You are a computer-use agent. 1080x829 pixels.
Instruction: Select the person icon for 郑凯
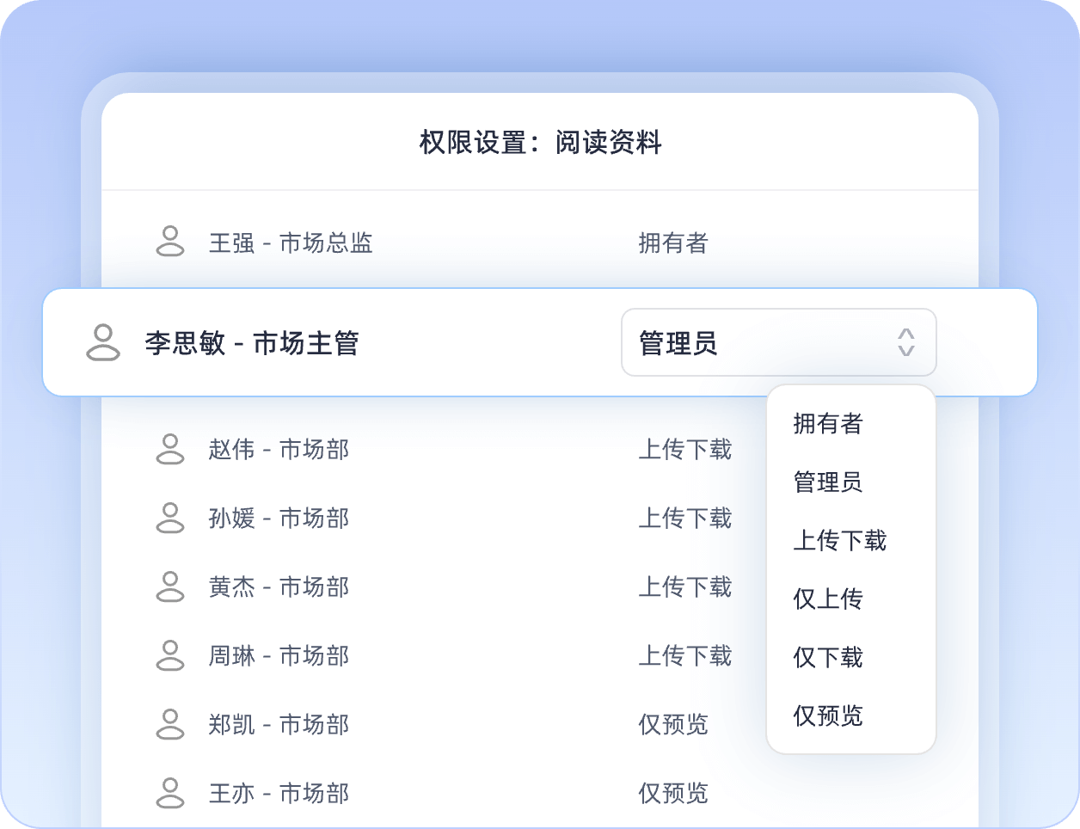tap(170, 724)
